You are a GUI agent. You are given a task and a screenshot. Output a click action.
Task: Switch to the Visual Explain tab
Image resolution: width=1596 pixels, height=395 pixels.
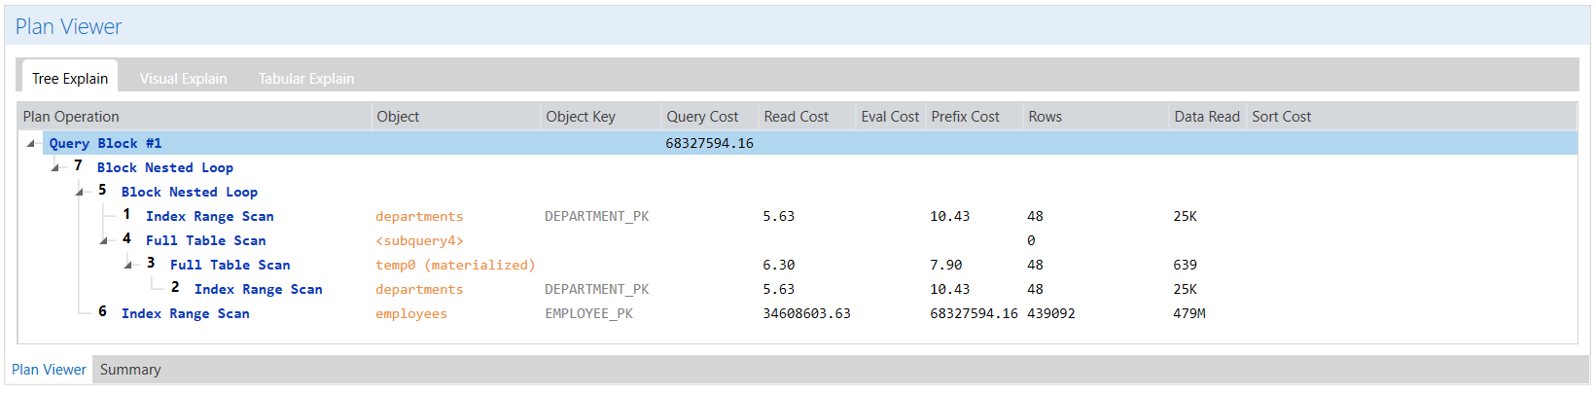[x=183, y=79]
